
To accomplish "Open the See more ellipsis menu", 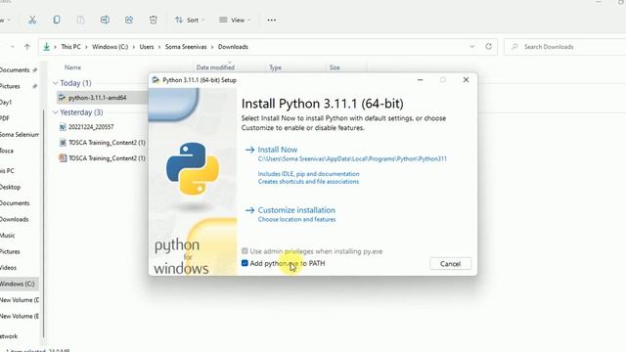I will [272, 20].
